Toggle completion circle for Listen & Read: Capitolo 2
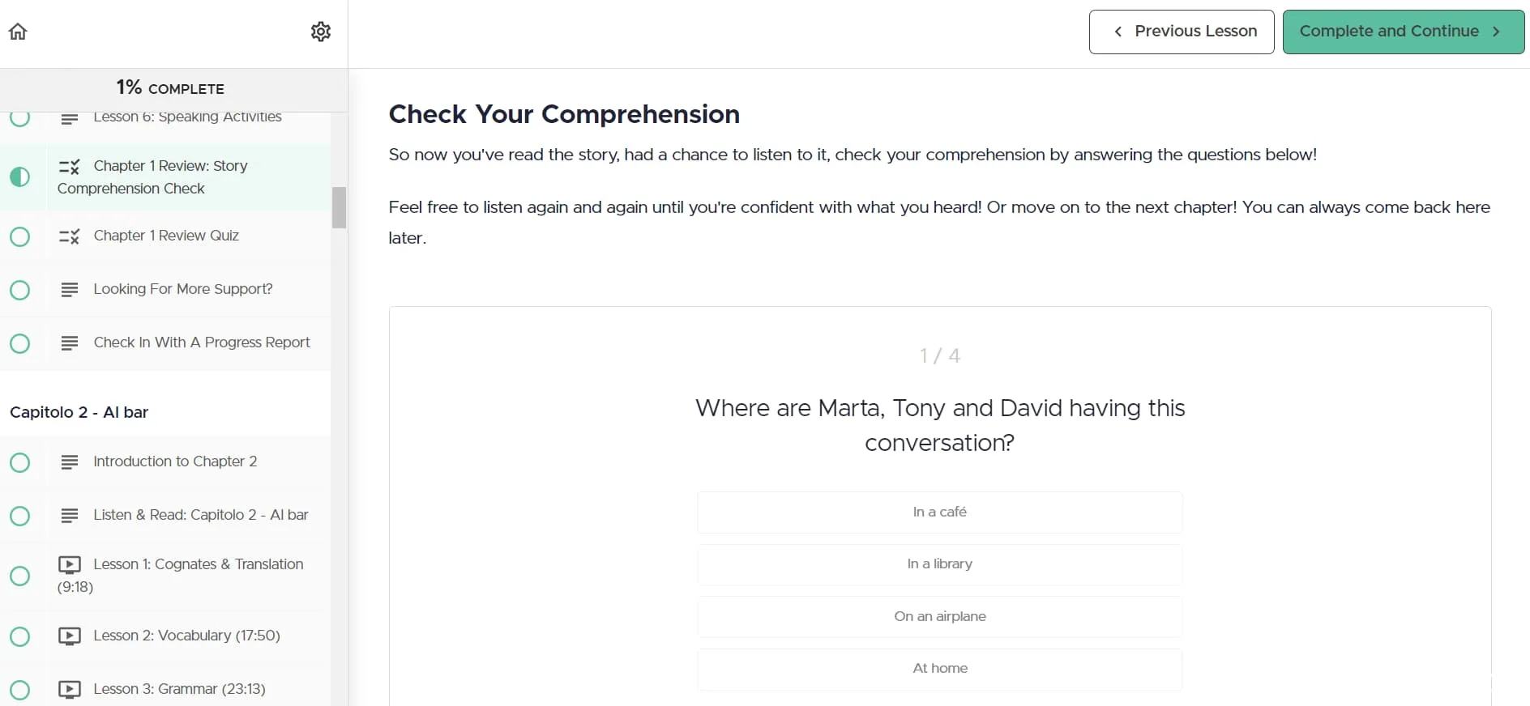The height and width of the screenshot is (706, 1530). tap(20, 516)
